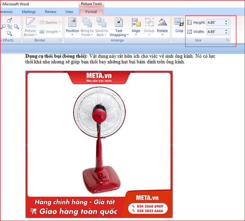This screenshot has width=245, height=221.
Task: Expand Bring to Front dropdown arrow
Action: coord(92,35)
